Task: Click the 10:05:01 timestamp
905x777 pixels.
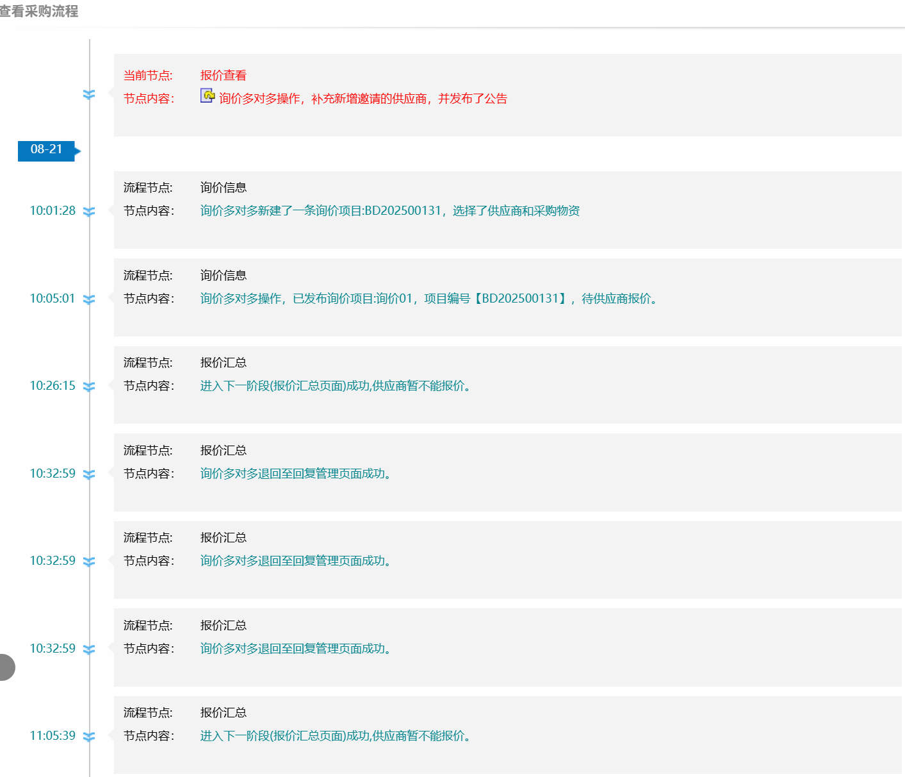Action: click(x=53, y=299)
